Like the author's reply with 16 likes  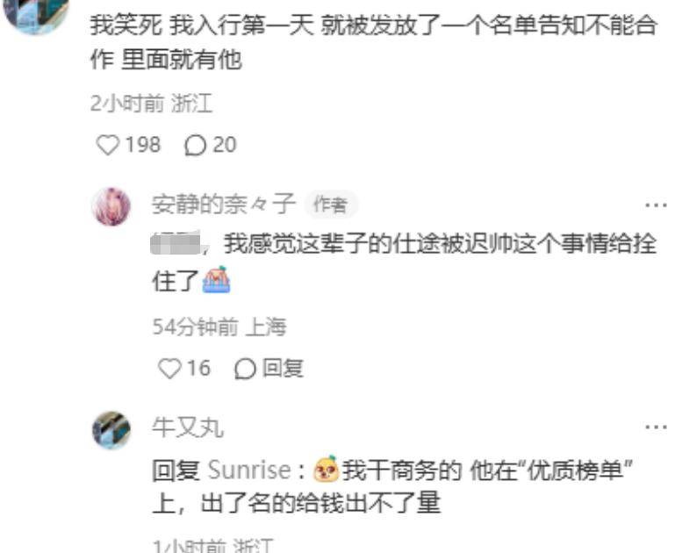tap(169, 369)
